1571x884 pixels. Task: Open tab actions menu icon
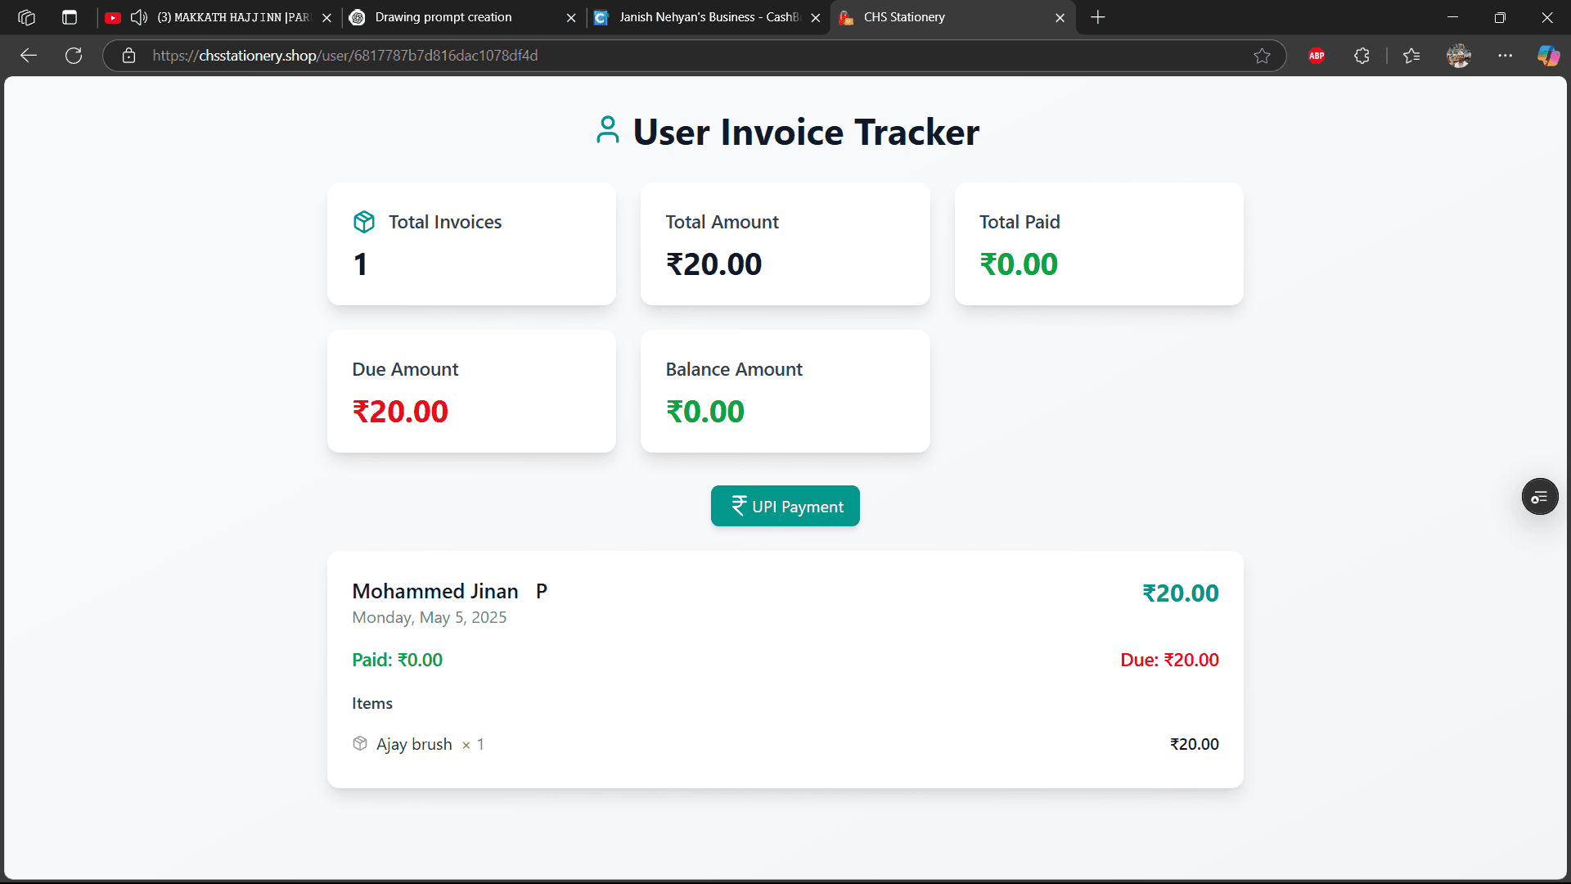[x=70, y=17]
